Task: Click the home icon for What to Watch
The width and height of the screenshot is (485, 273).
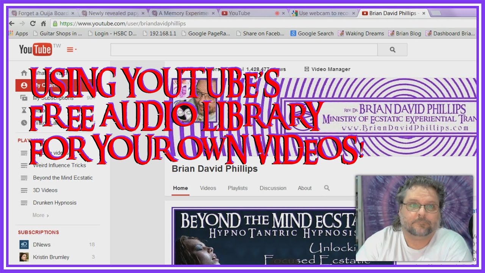Action: (24, 73)
